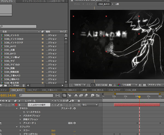
Task: Hide layer 6 using its eye icon
Action: tap(1, 105)
